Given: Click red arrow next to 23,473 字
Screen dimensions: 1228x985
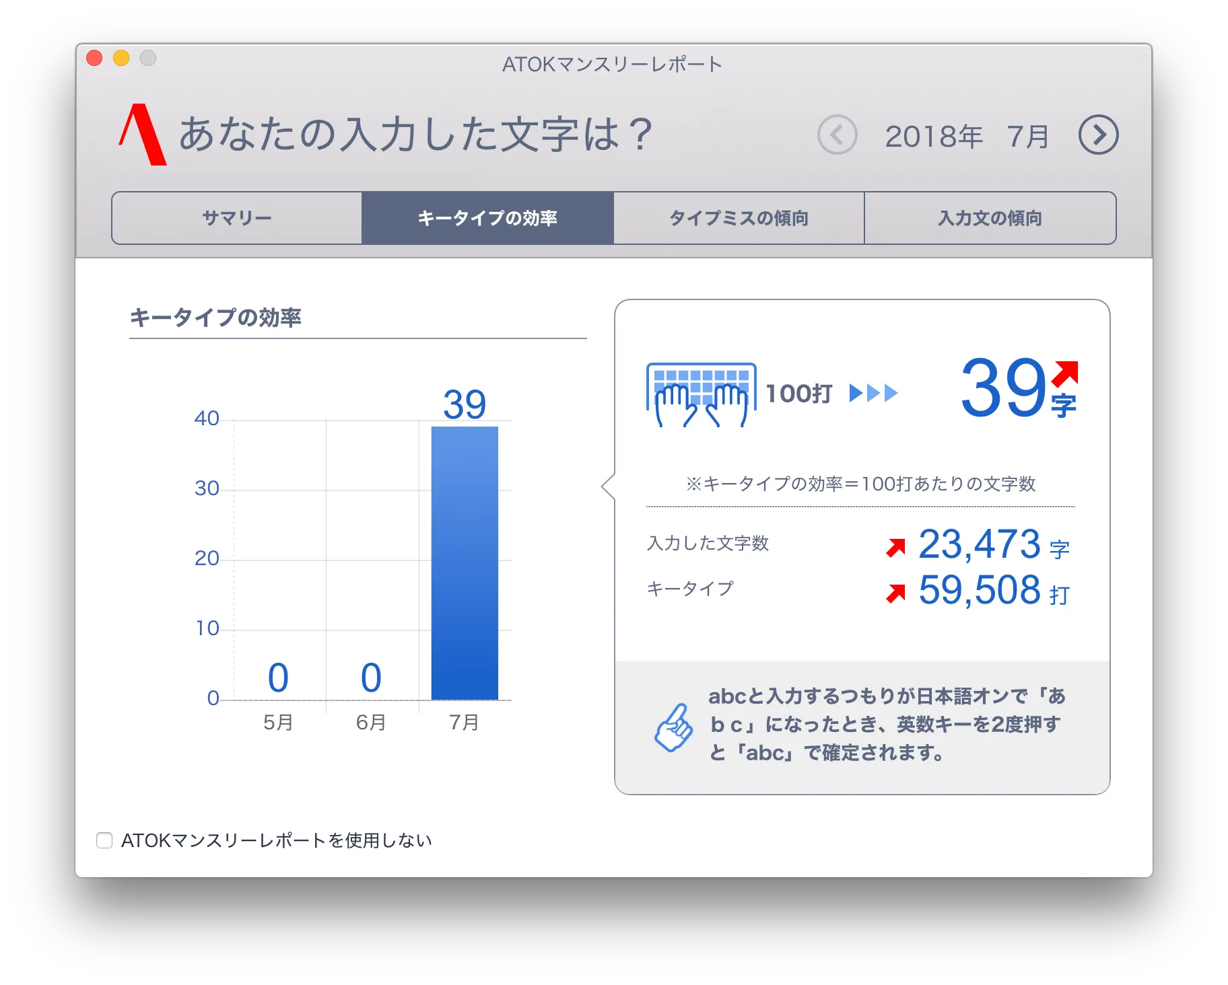Looking at the screenshot, I should point(896,548).
